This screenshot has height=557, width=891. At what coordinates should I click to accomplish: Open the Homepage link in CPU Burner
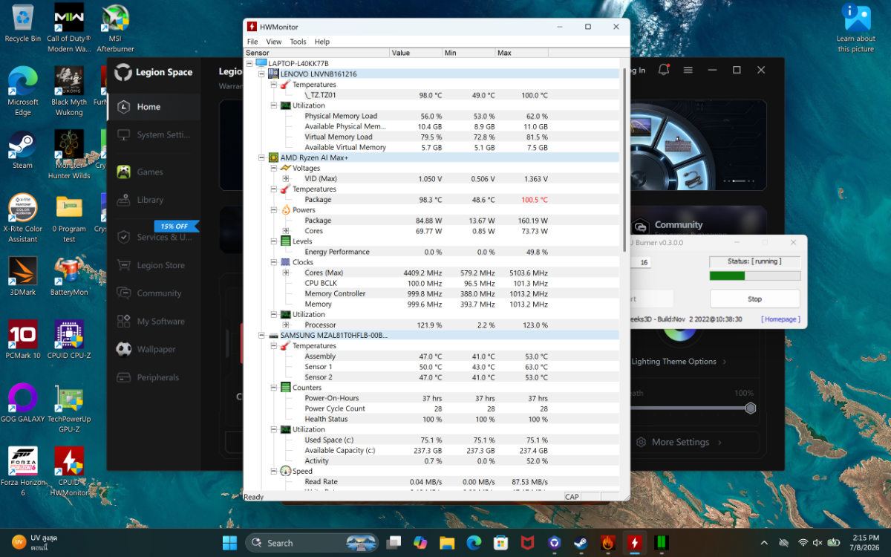[780, 319]
